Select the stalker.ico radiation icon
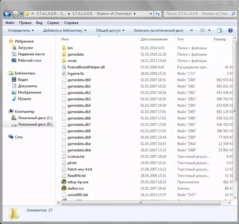This screenshot has height=224, width=239. pos(64,188)
